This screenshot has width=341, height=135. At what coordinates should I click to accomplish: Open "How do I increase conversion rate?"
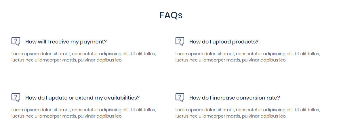click(x=234, y=98)
